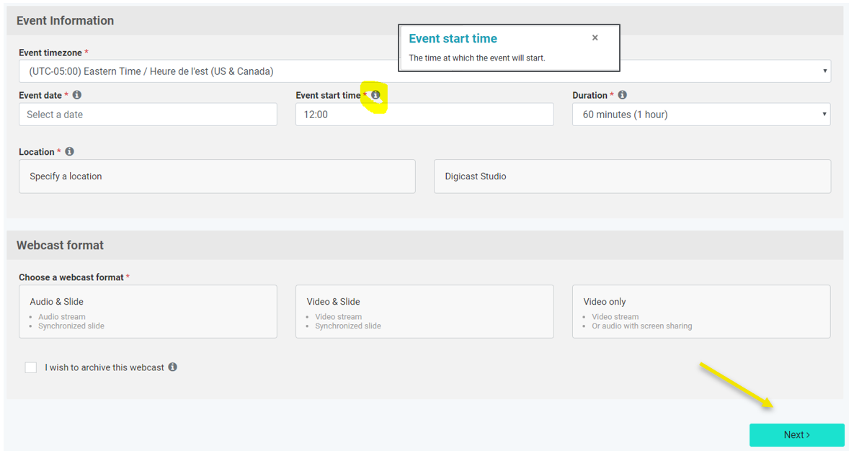Click the info icon next to Location

[69, 152]
